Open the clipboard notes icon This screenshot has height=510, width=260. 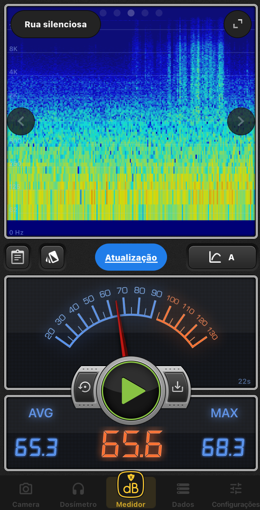(17, 257)
